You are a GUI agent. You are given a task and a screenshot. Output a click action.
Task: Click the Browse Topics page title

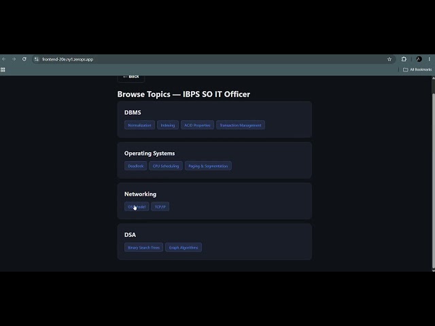[184, 94]
